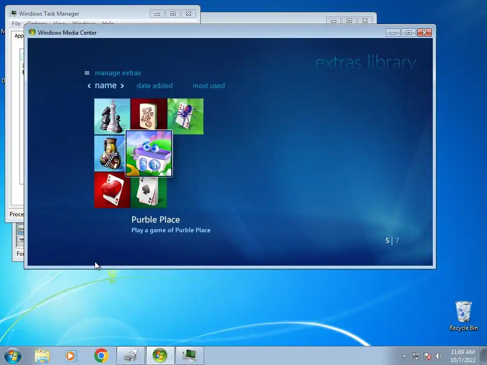Click the volume speaker tray icon

439,356
